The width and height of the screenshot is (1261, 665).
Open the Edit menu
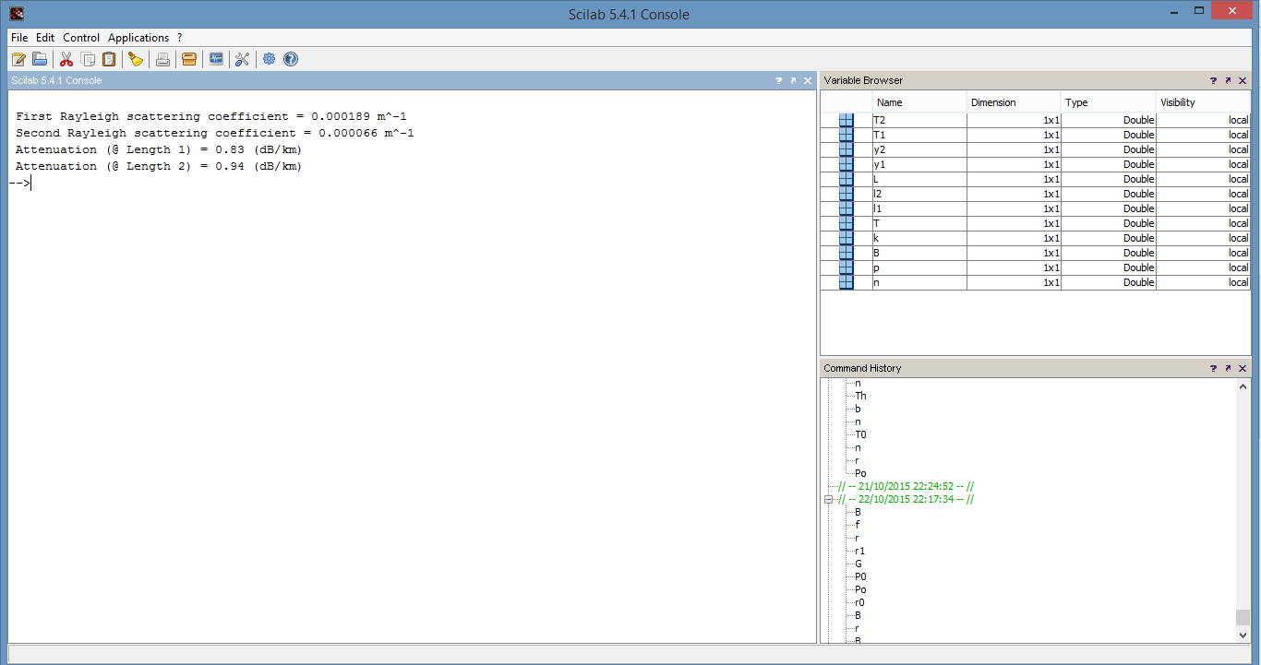tap(45, 38)
